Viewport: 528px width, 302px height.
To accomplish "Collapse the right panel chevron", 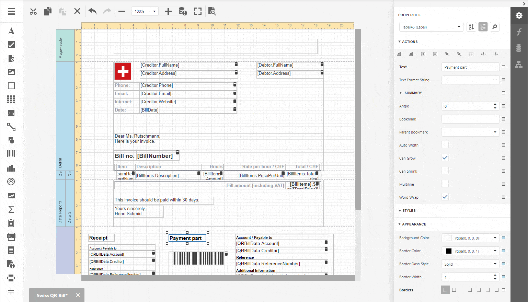I will tap(524, 3).
